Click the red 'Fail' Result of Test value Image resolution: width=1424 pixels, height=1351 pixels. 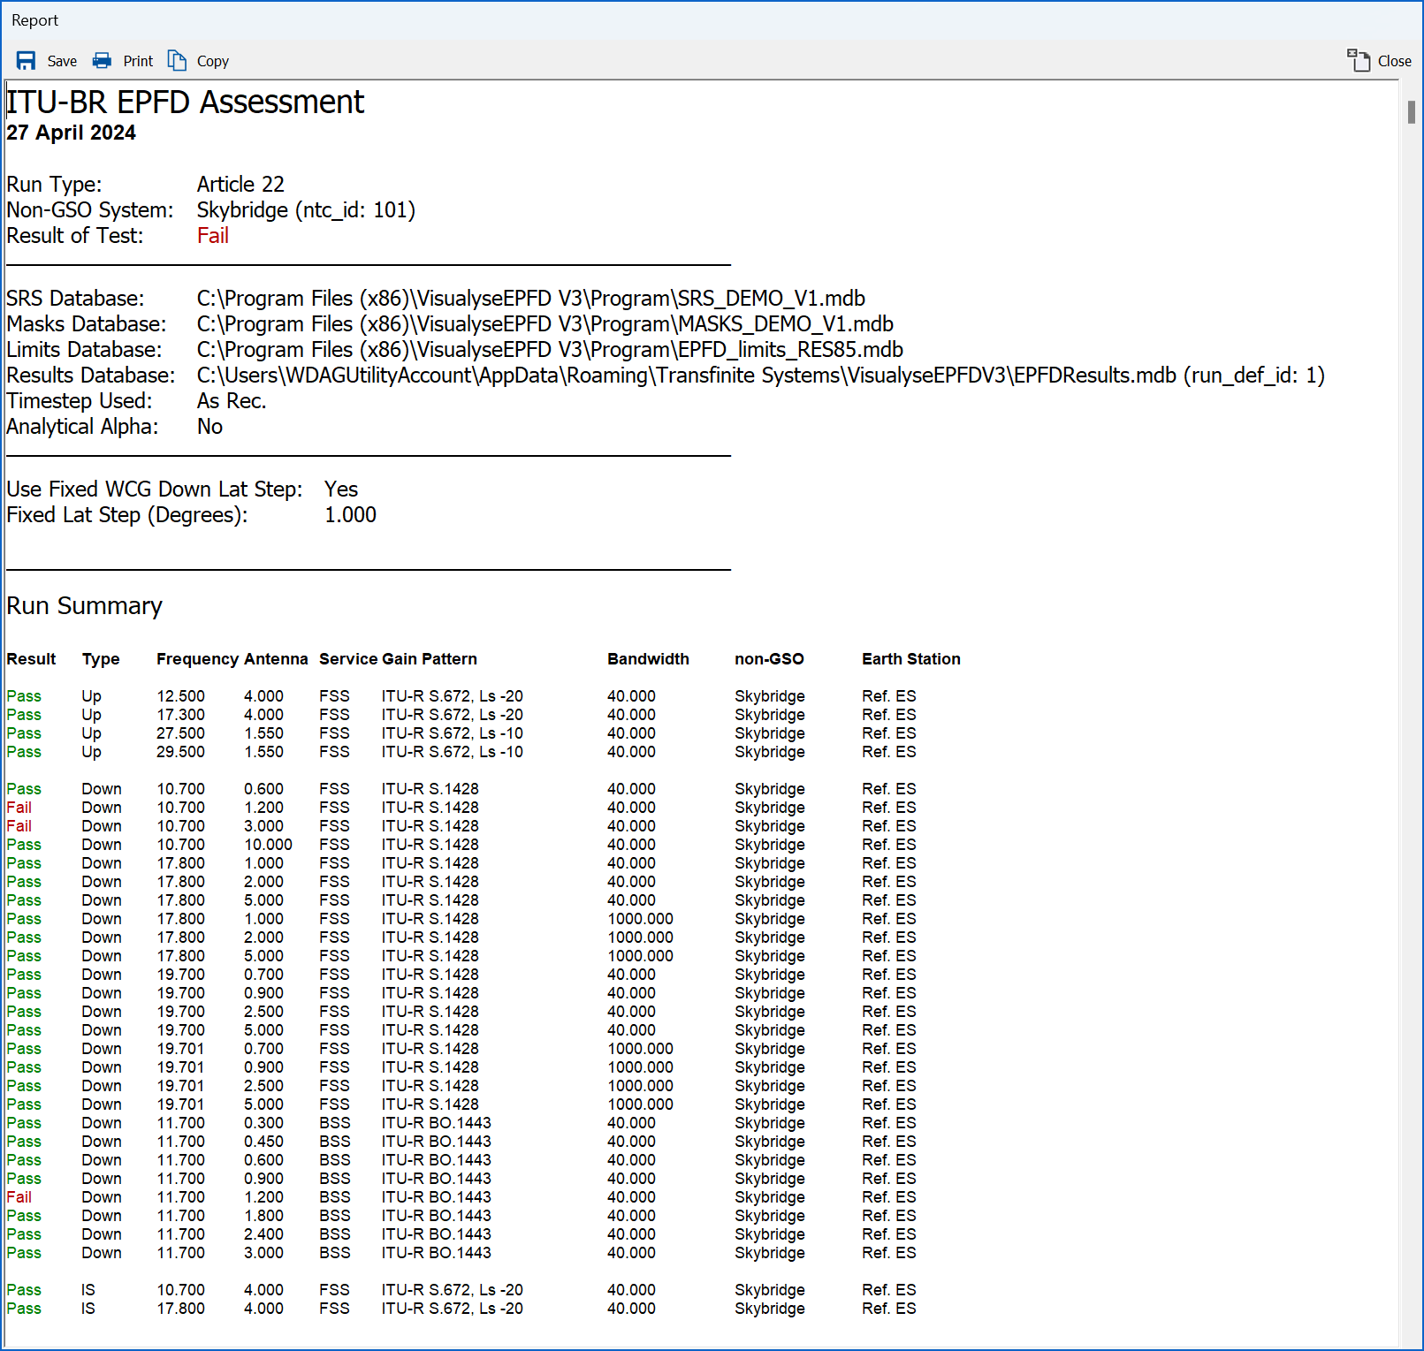coord(213,236)
